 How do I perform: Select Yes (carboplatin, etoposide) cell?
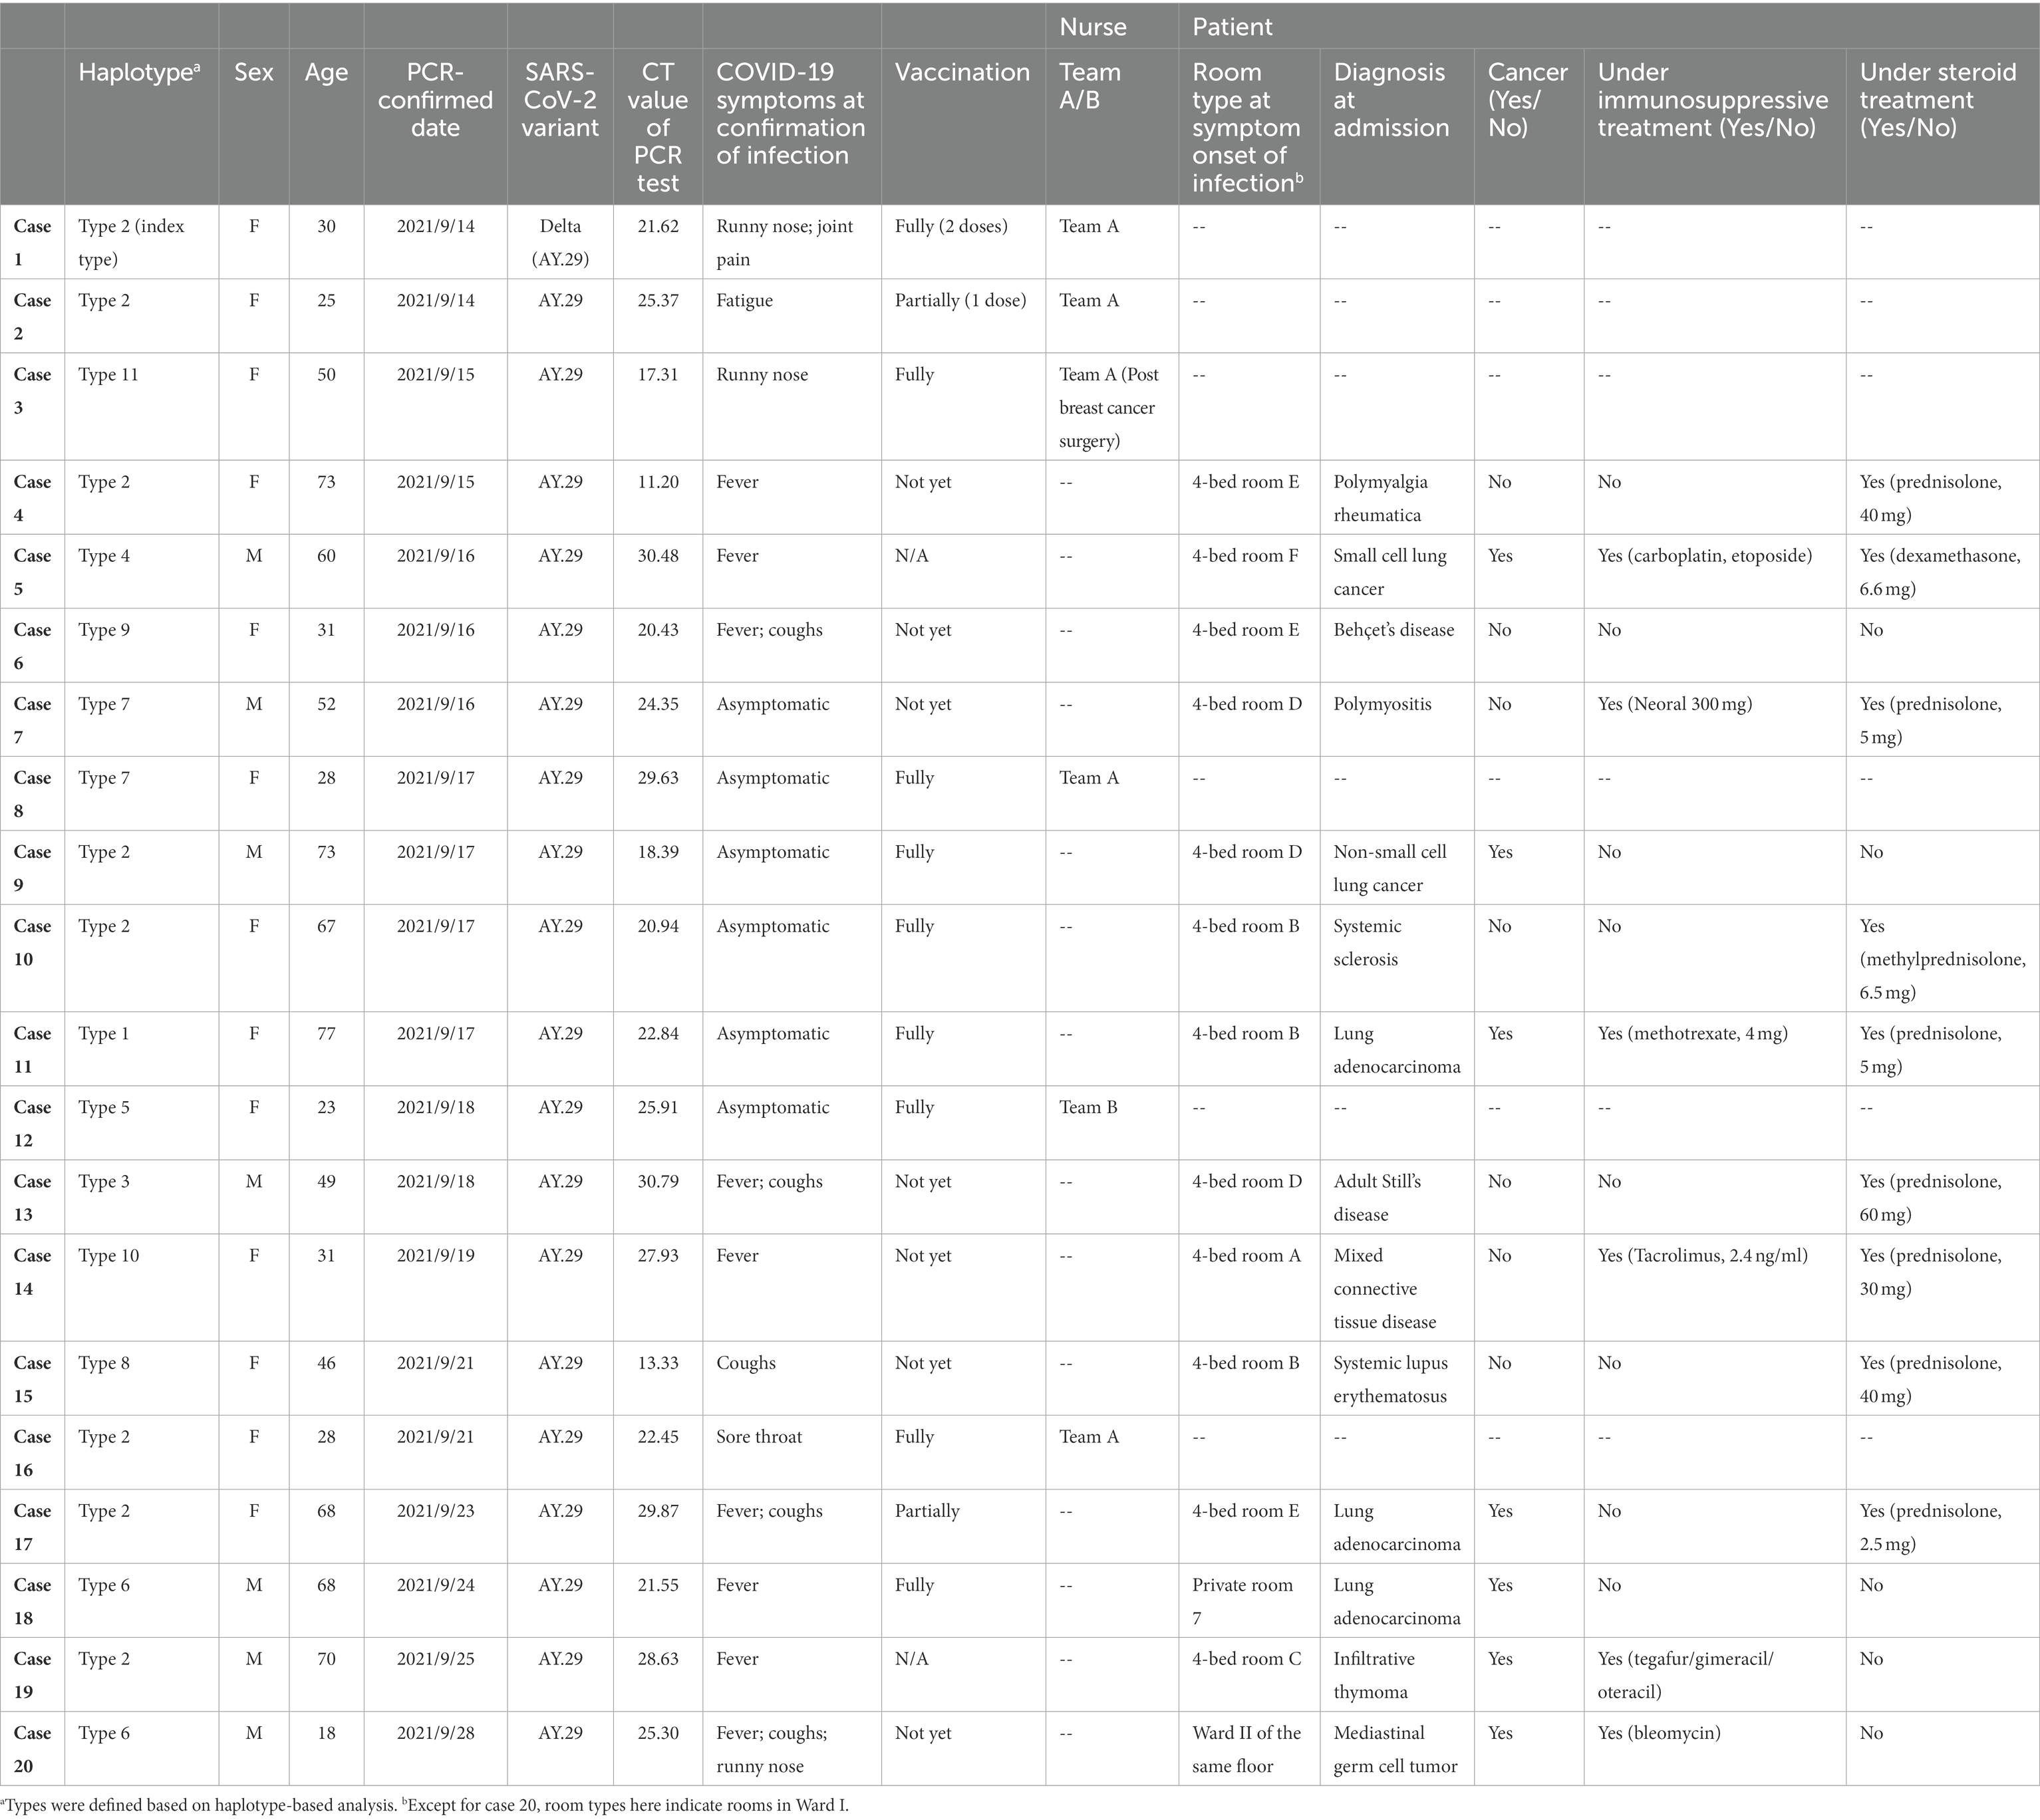click(x=1704, y=556)
